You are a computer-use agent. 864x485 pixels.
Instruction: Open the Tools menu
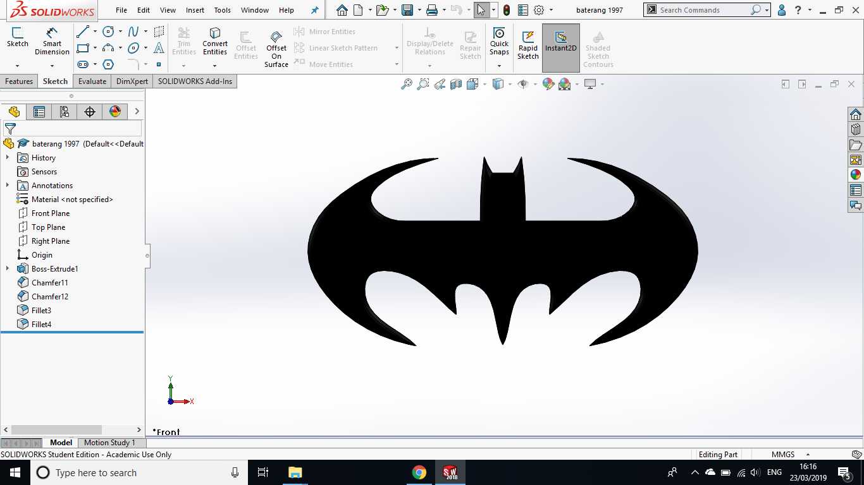222,10
